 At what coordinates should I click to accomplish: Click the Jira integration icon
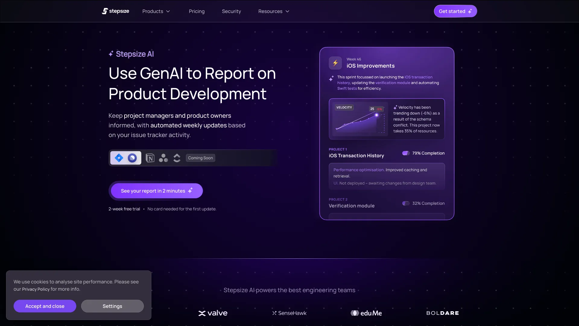[119, 158]
